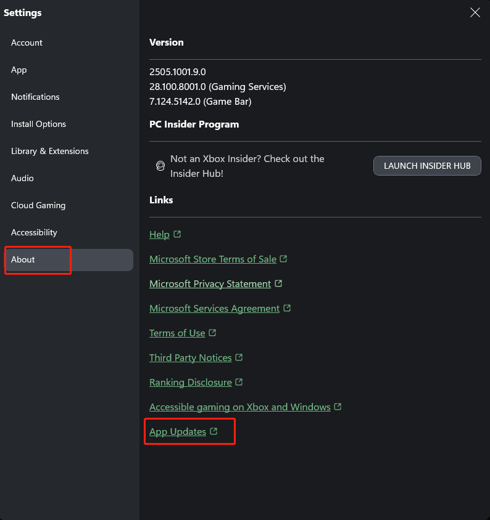
Task: Open the App Updates link
Action: pos(177,431)
